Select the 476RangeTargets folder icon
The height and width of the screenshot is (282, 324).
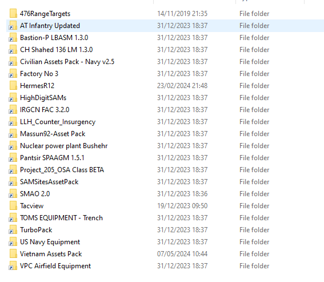(13, 14)
